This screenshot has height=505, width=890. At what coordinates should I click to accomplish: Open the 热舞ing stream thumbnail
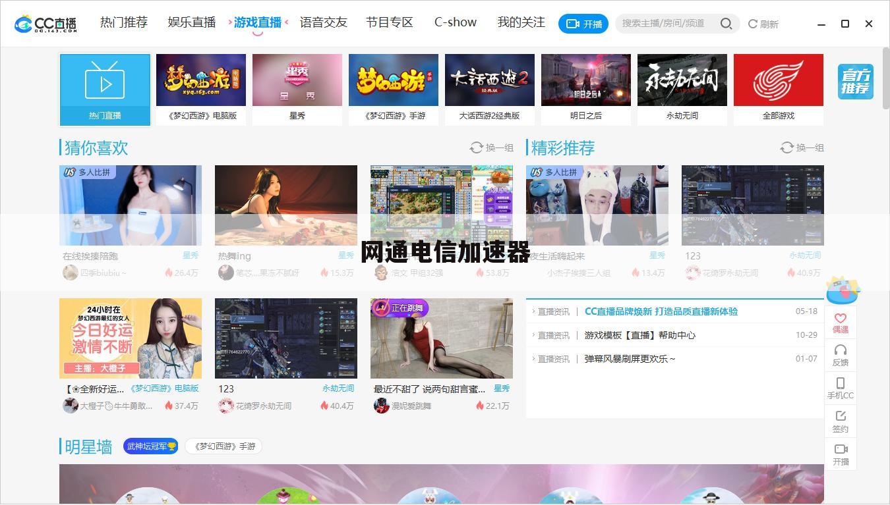(x=286, y=205)
